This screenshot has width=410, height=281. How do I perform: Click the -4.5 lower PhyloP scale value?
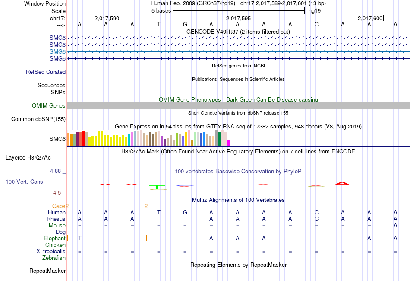tap(56, 193)
